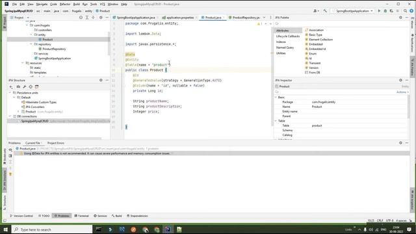Screen dimensions: 416x234
Task: Expand all icon in Project panel header
Action: click(87, 18)
